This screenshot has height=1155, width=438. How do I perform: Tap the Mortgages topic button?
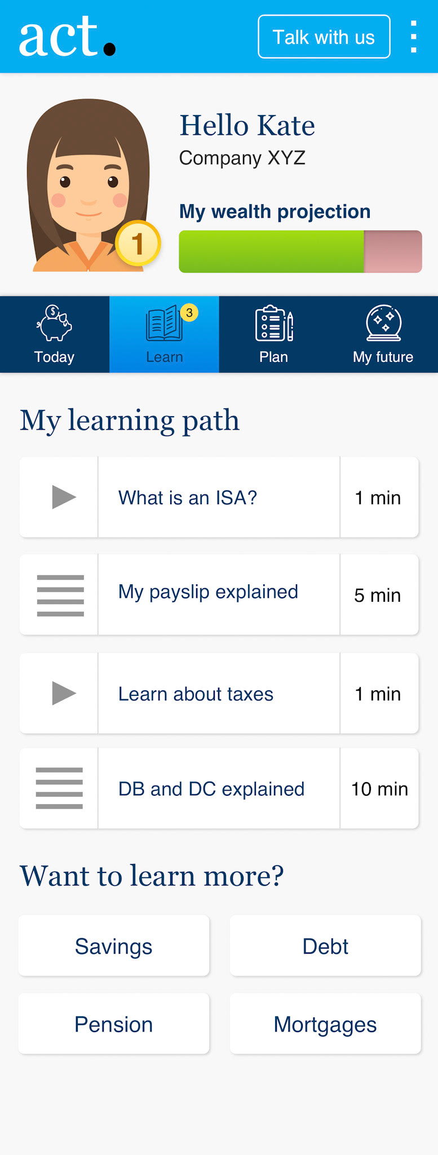[x=325, y=1024]
